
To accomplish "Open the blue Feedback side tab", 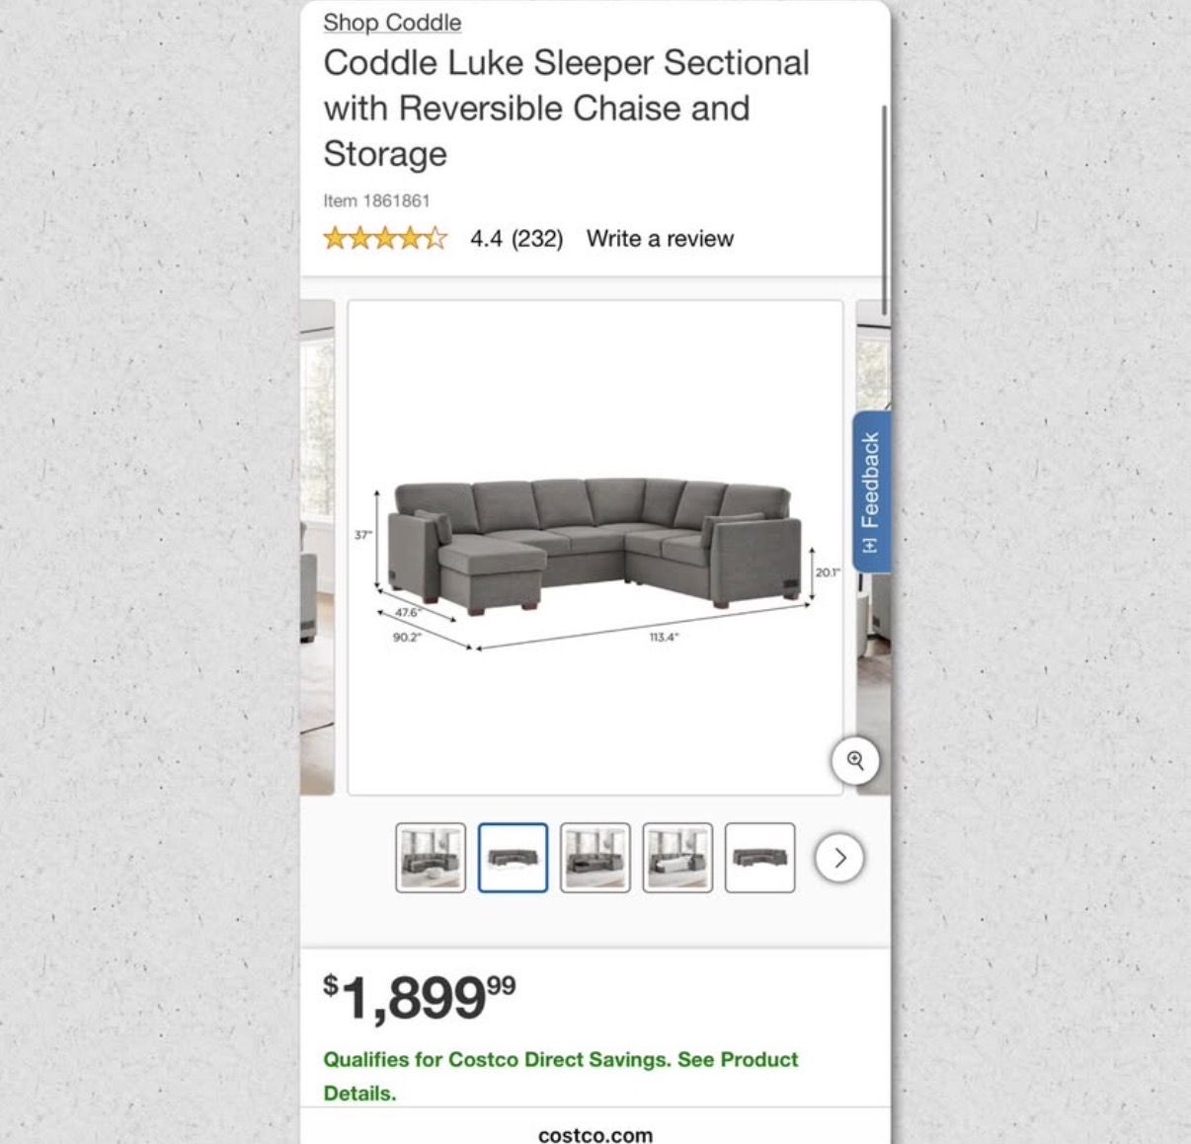I will (871, 492).
